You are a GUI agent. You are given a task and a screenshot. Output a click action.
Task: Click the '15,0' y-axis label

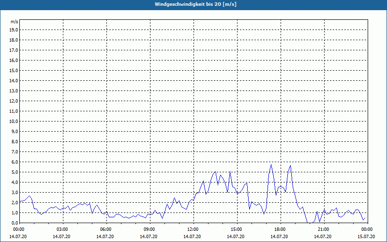pyautogui.click(x=14, y=70)
